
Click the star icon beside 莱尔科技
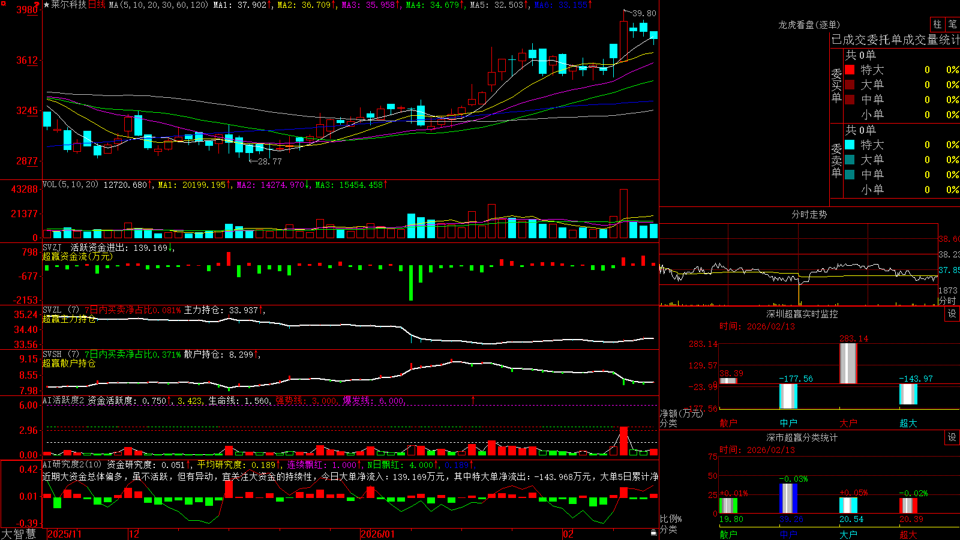tap(47, 5)
